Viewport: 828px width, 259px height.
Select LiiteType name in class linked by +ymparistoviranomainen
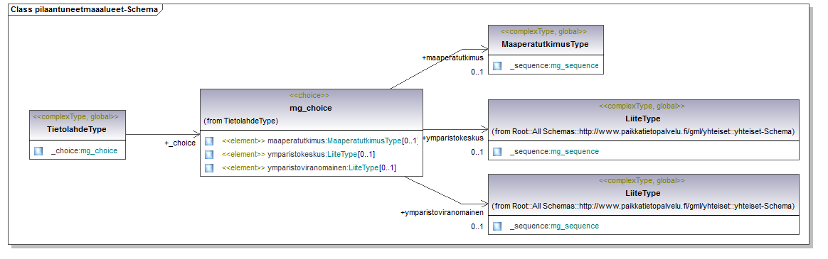[x=642, y=193]
